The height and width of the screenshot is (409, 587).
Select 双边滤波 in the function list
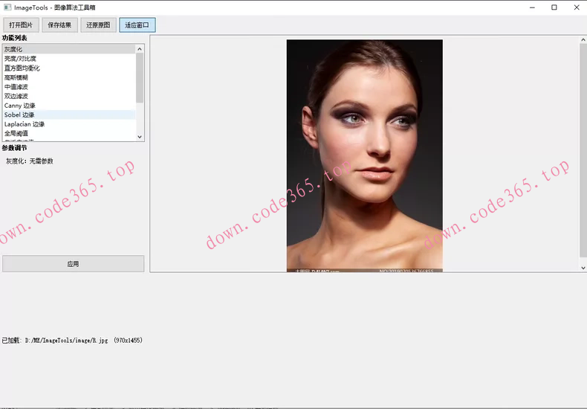pyautogui.click(x=16, y=96)
